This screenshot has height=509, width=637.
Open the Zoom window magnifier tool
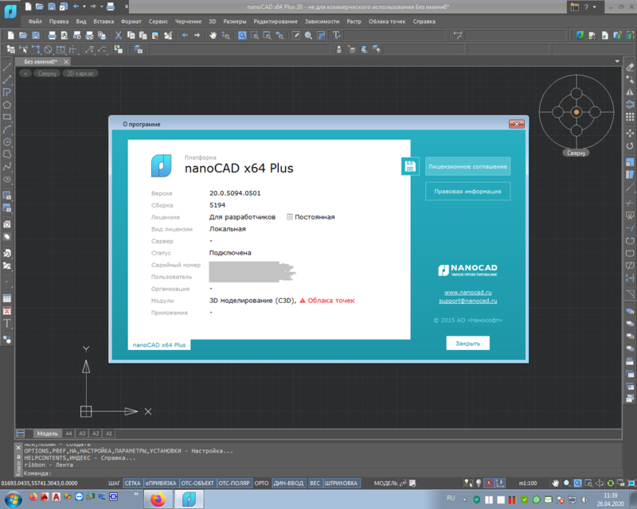pyautogui.click(x=255, y=36)
